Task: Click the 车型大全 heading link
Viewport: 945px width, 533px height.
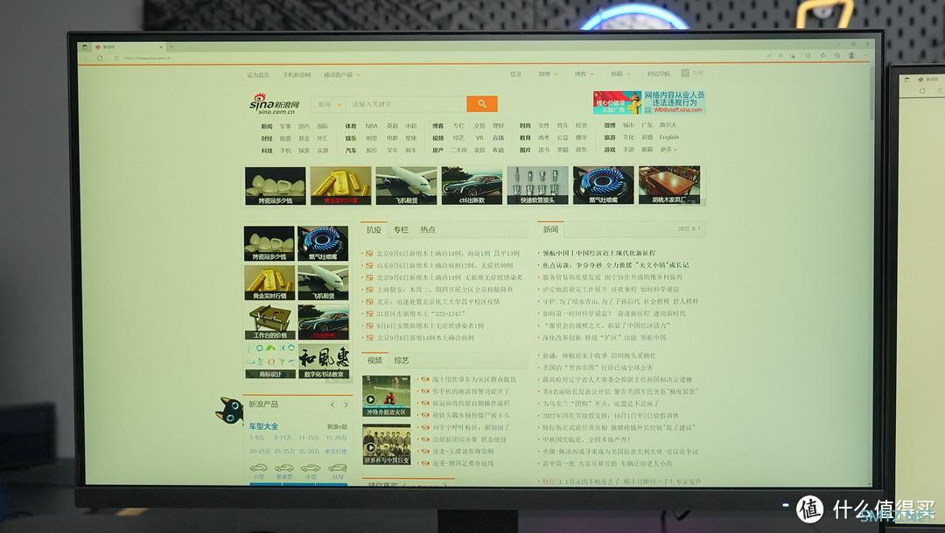Action: pyautogui.click(x=263, y=426)
